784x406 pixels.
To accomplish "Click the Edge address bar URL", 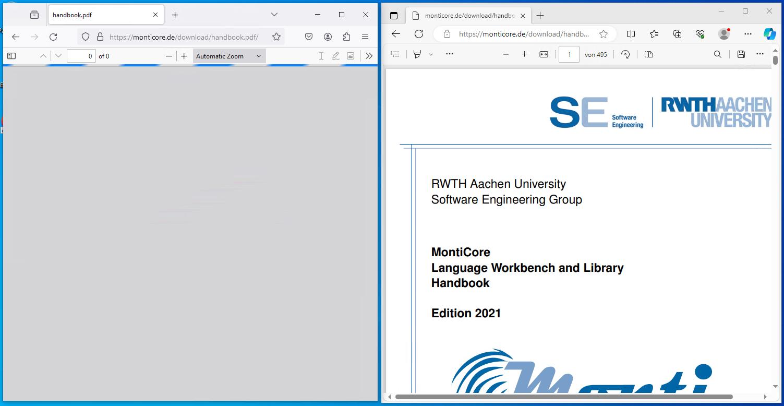I will click(x=524, y=34).
